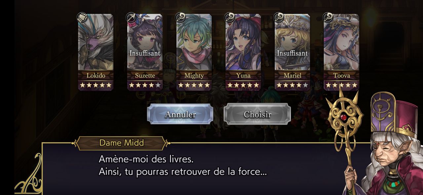
Task: Click the Annuler button
Action: point(180,114)
